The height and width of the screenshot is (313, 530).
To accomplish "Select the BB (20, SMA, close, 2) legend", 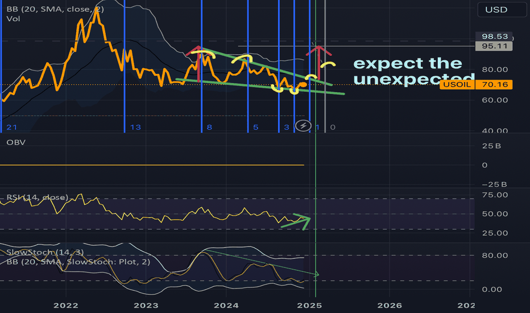I will (x=55, y=9).
